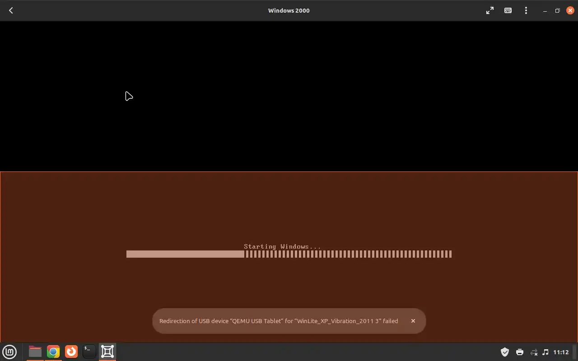
Task: Click the Starting Windows progress bar
Action: coord(289,254)
